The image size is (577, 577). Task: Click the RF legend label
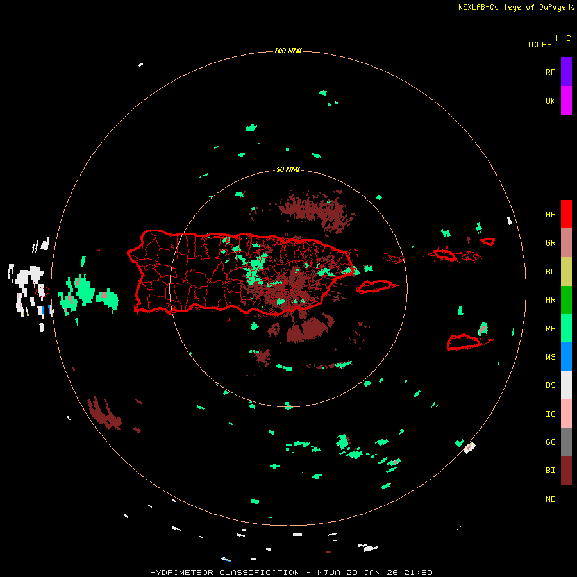(550, 72)
